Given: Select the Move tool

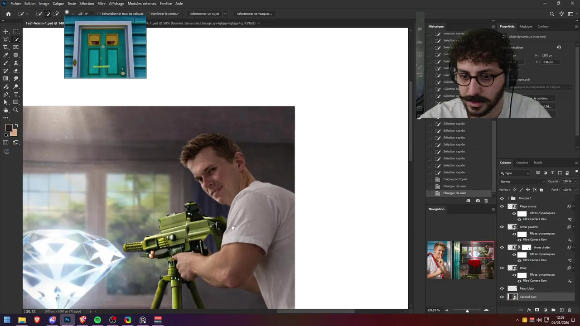Looking at the screenshot, I should 6,32.
